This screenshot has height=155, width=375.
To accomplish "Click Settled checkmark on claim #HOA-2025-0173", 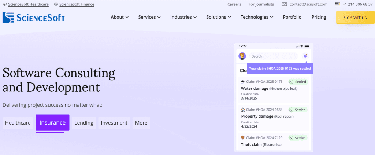I will (291, 82).
